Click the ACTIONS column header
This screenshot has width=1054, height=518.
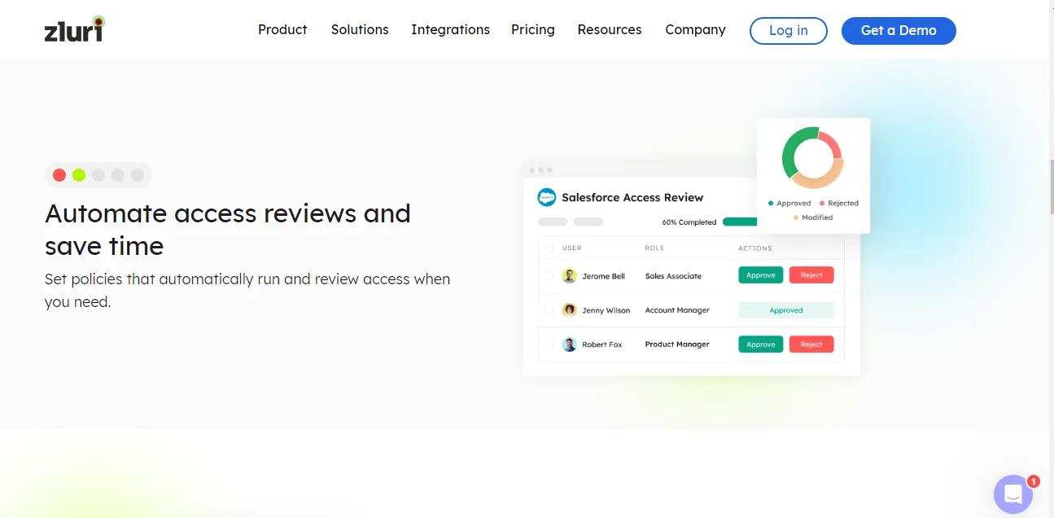coord(755,248)
